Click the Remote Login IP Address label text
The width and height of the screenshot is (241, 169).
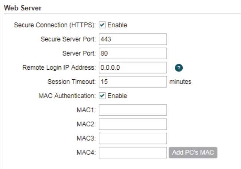[x=59, y=67]
